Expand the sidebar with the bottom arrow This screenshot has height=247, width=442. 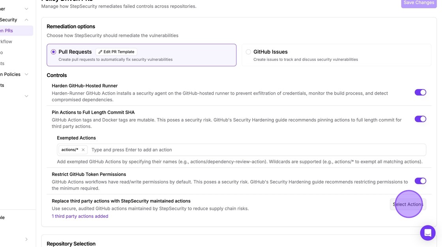click(26, 240)
